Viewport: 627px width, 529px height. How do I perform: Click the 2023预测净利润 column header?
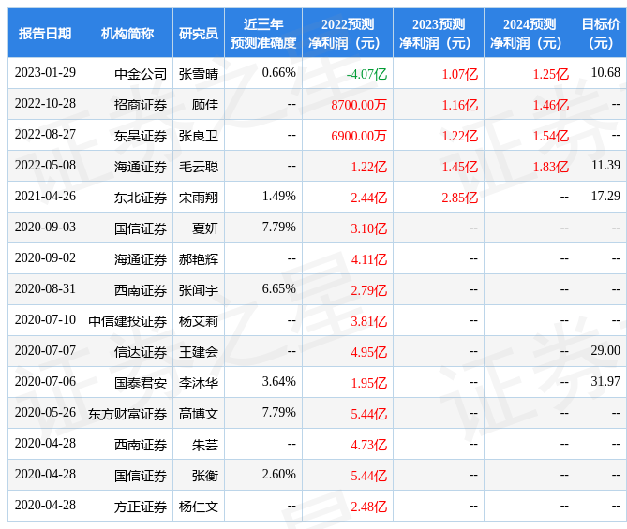pos(439,34)
